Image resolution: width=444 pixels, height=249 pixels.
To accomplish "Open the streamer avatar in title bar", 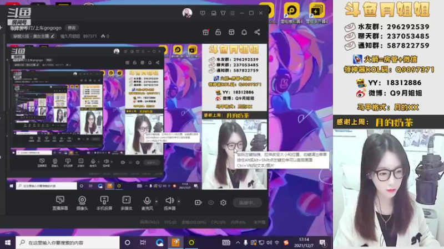I will 187,13.
